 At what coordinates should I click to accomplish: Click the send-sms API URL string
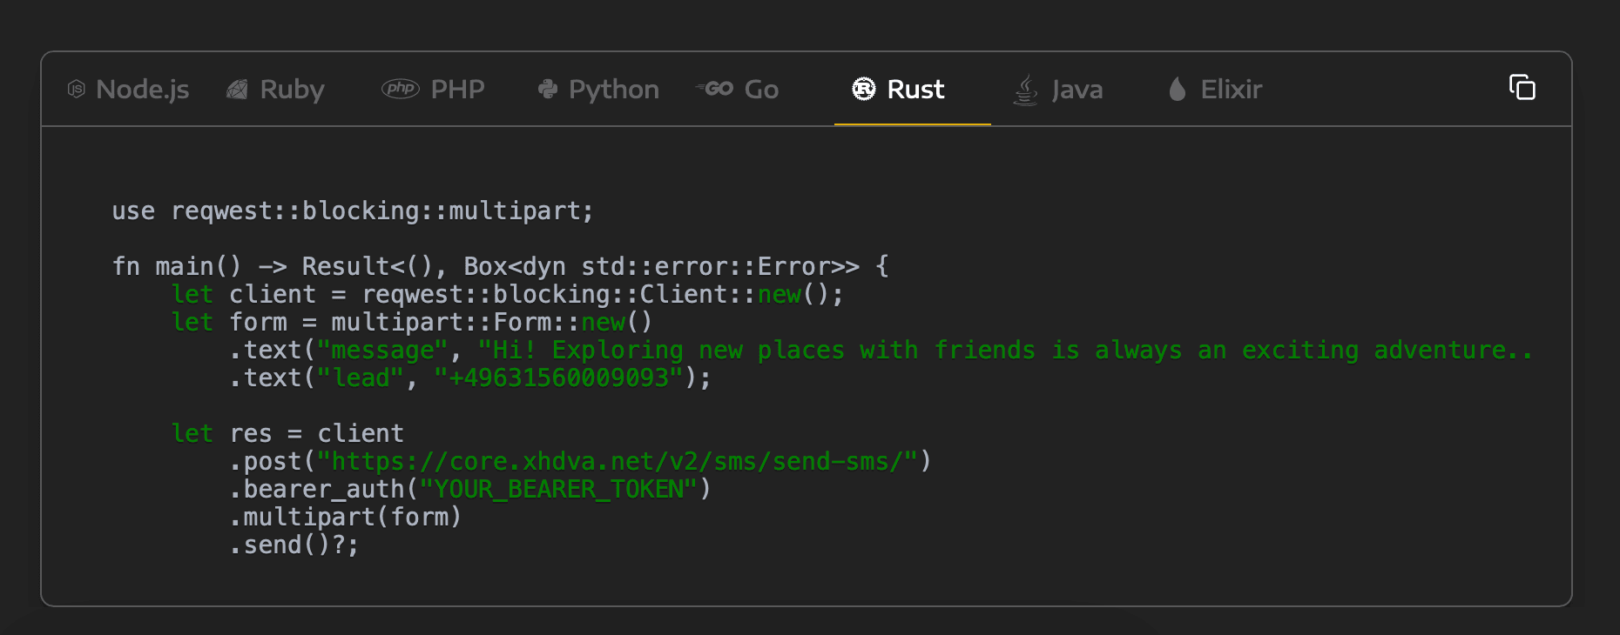[x=617, y=461]
